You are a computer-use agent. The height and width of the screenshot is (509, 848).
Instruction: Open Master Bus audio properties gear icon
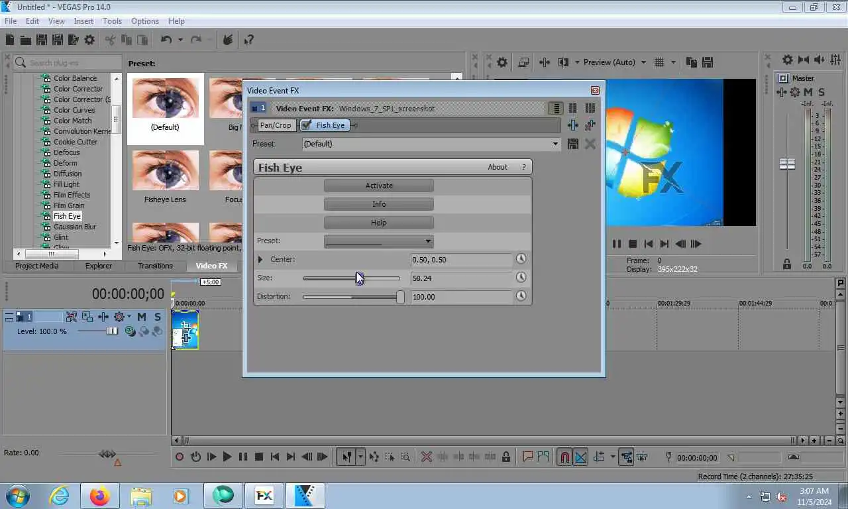click(x=788, y=60)
